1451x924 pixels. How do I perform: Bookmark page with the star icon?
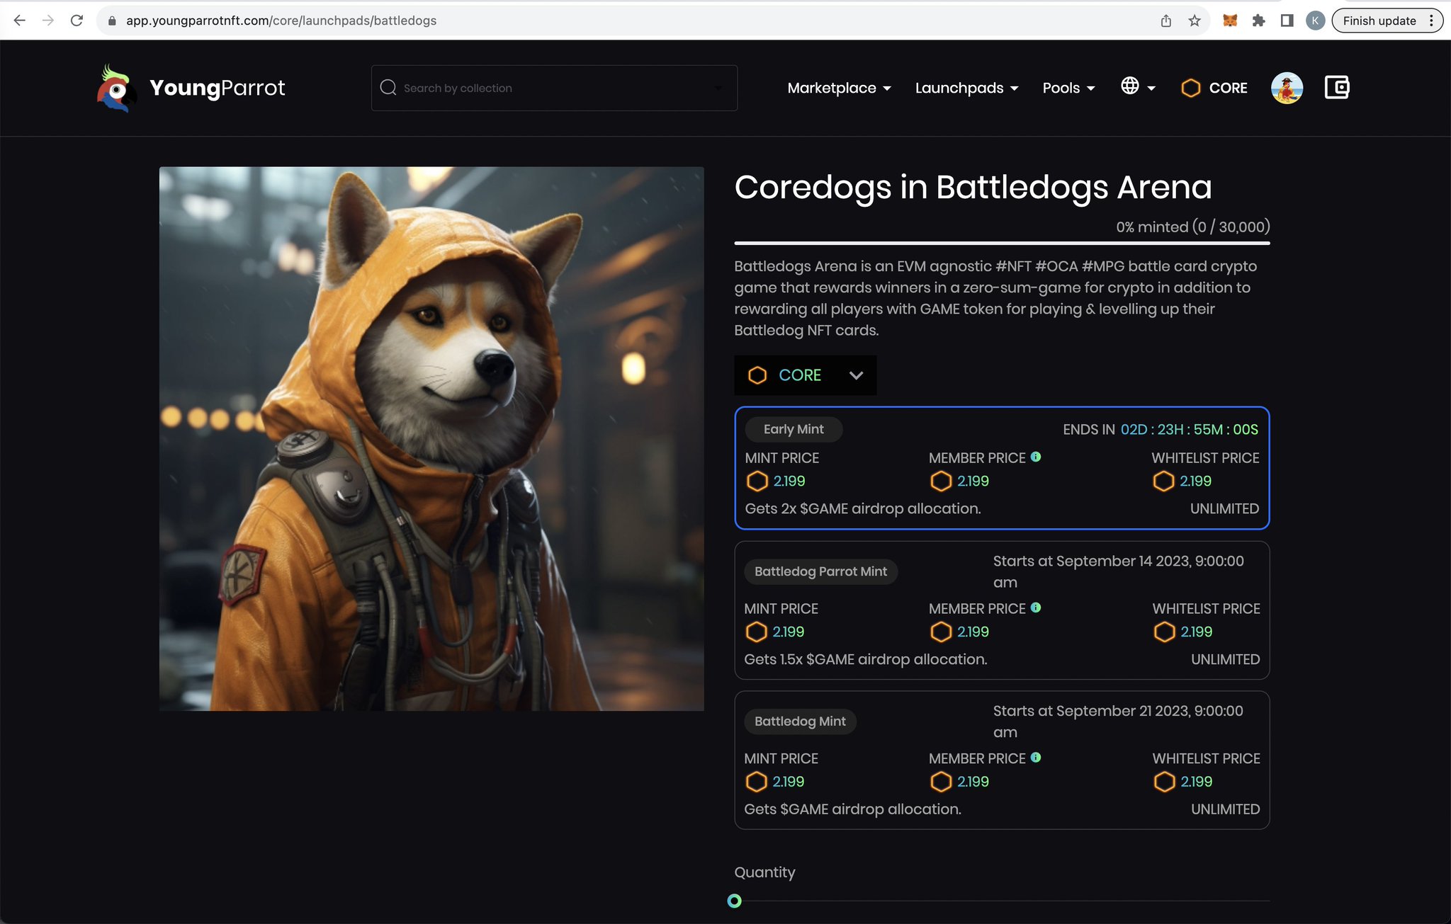pyautogui.click(x=1195, y=21)
